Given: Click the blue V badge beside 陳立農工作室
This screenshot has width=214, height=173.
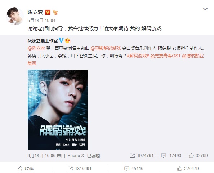Looking at the screenshot, I should pyautogui.click(x=61, y=41).
